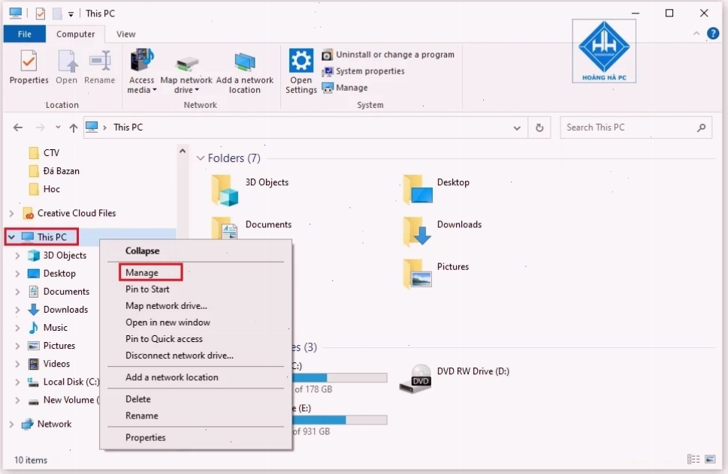The height and width of the screenshot is (474, 728).
Task: Click Map network drive in ribbon
Action: pos(186,75)
